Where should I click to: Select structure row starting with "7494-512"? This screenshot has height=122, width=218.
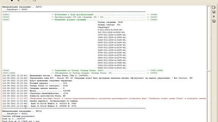tap(112, 65)
